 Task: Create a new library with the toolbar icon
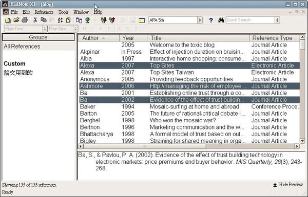[8, 20]
